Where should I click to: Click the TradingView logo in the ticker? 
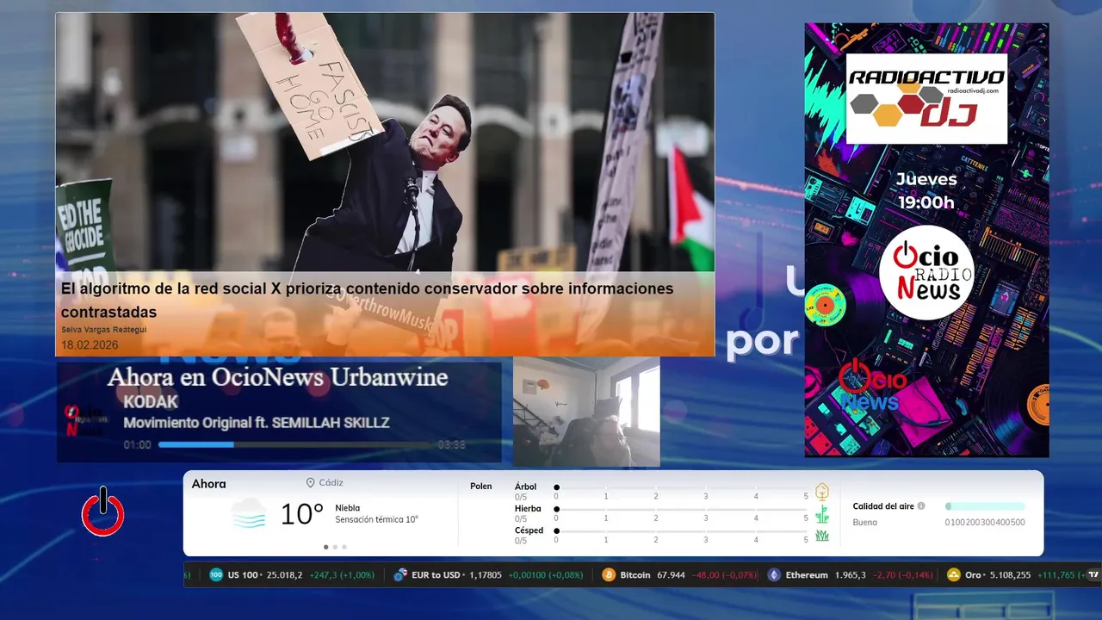tap(1093, 575)
